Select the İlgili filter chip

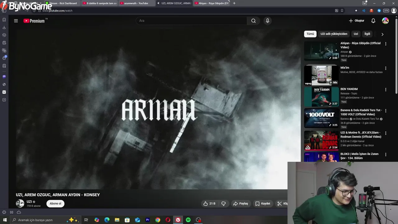pyautogui.click(x=368, y=34)
